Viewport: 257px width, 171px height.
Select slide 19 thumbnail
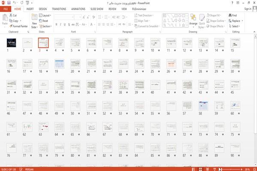point(60,64)
